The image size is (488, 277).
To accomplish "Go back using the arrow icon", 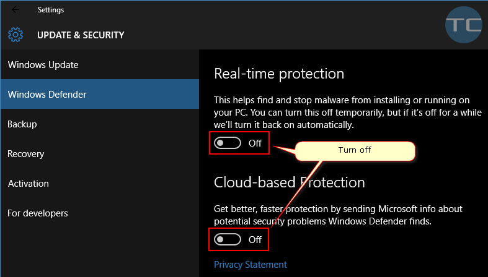I will click(x=16, y=10).
